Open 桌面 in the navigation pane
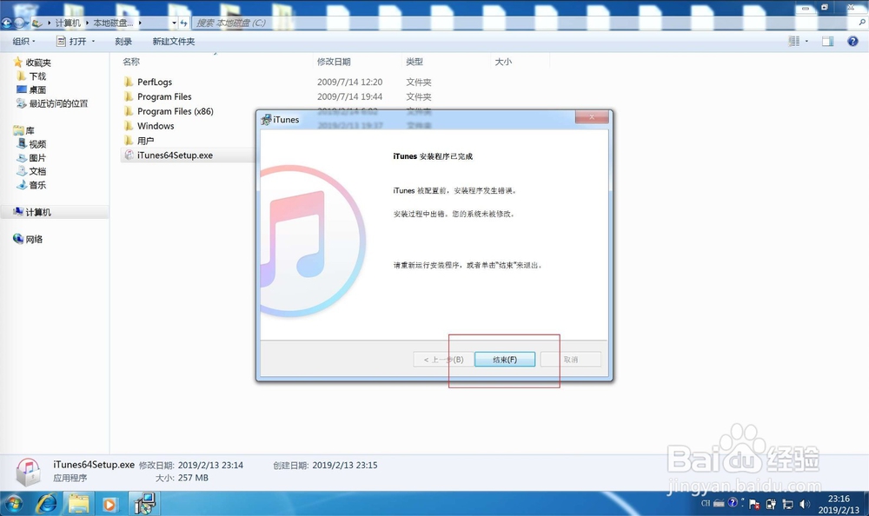869x516 pixels. click(x=37, y=89)
